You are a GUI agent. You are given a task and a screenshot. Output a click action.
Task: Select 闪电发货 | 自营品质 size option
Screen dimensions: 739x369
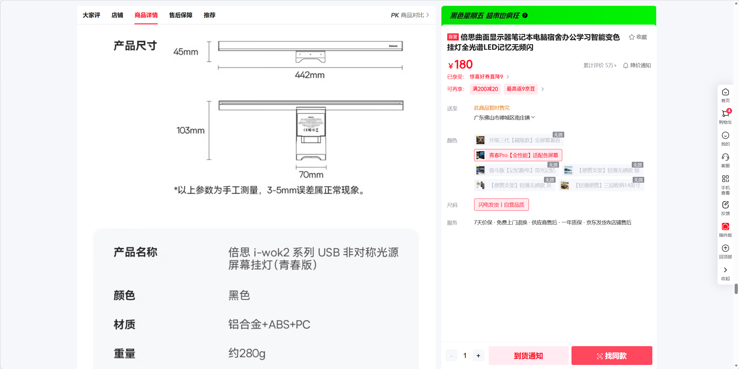click(x=501, y=205)
